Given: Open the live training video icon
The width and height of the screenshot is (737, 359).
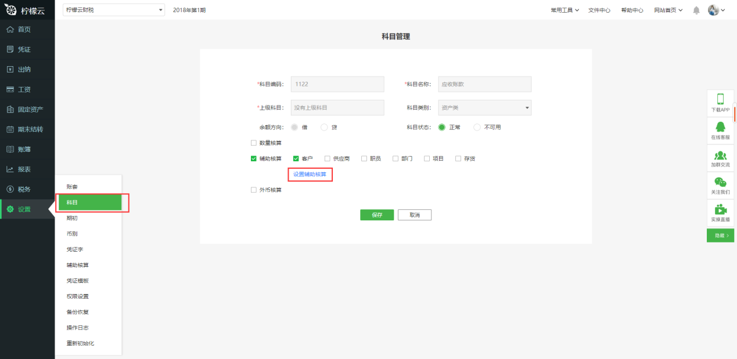Looking at the screenshot, I should pyautogui.click(x=720, y=209).
